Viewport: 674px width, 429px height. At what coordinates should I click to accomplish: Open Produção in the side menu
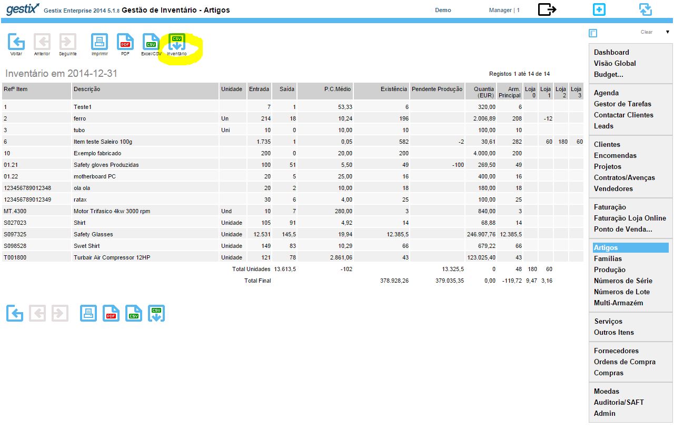(610, 270)
